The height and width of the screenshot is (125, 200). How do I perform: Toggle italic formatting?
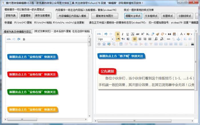coord(123,34)
